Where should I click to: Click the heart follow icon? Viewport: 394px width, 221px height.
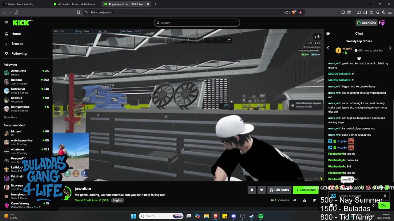coord(262,190)
